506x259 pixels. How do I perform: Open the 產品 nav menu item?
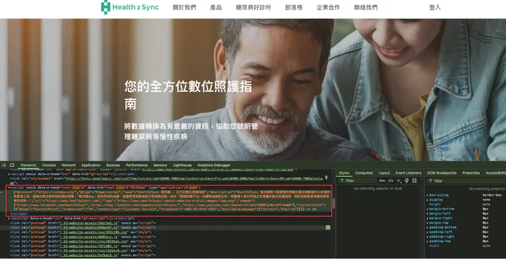tap(216, 7)
